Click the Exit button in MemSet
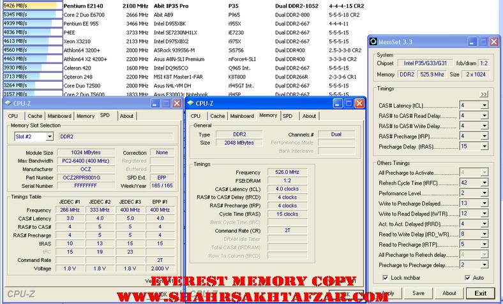Image resolution: width=503 pixels, height=304 pixels. 480,293
